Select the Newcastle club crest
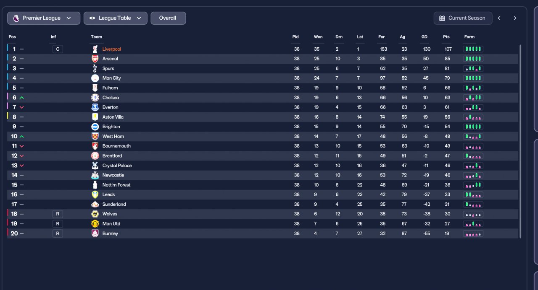 point(95,175)
